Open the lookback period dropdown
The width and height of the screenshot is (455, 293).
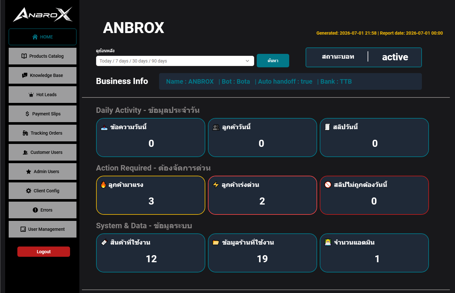tap(175, 61)
